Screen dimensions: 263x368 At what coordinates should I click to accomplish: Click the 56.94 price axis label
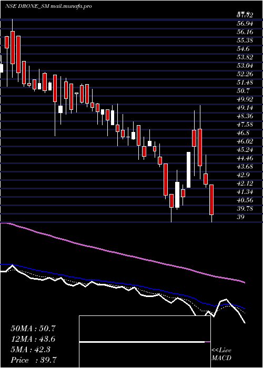(x=245, y=24)
